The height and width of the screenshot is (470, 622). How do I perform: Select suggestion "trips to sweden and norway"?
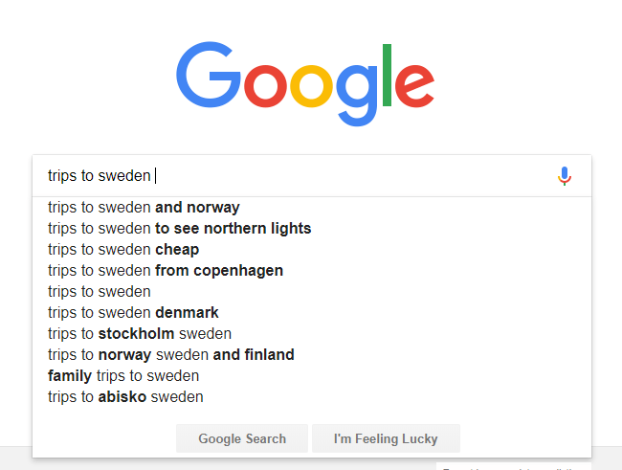point(144,208)
